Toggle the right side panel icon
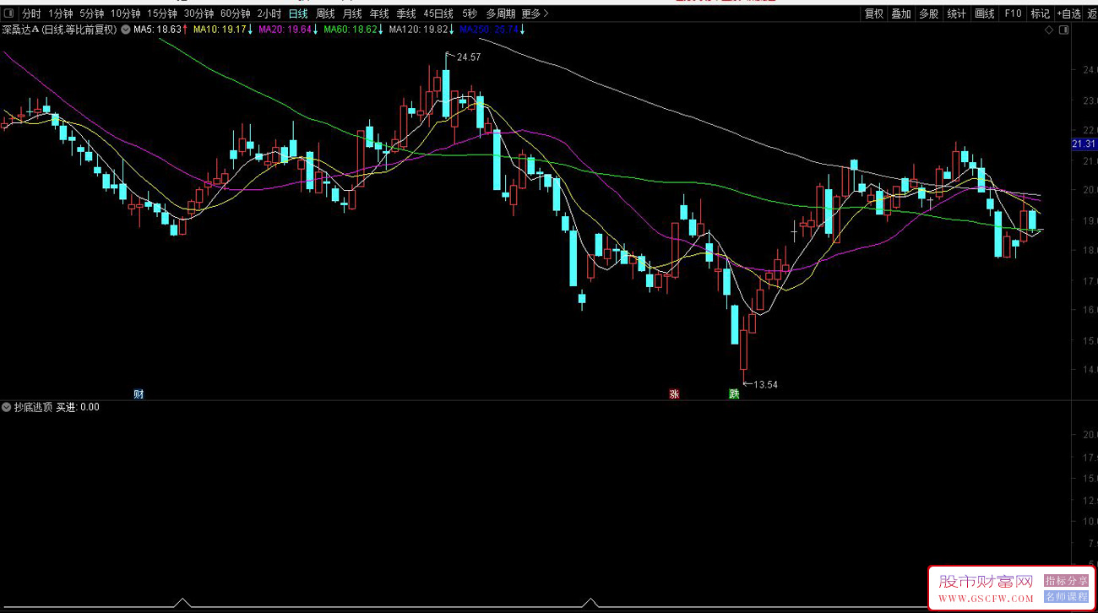The width and height of the screenshot is (1098, 613). coord(1063,30)
